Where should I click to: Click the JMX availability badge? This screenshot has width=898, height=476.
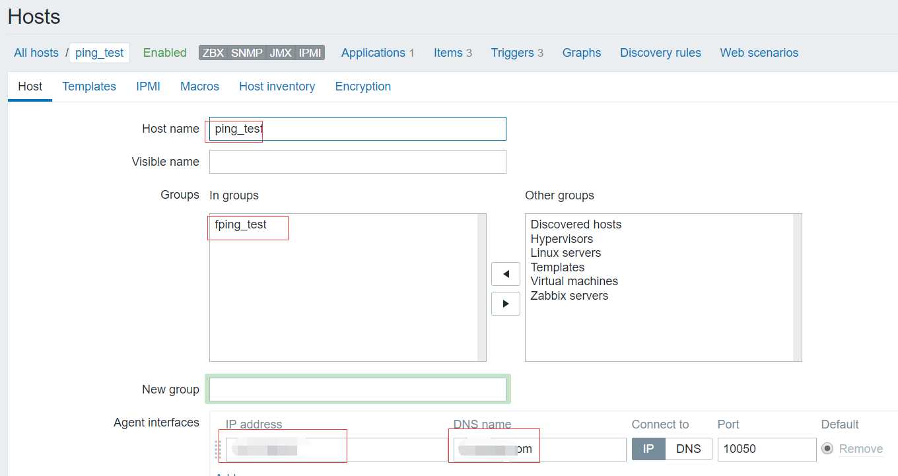coord(281,53)
